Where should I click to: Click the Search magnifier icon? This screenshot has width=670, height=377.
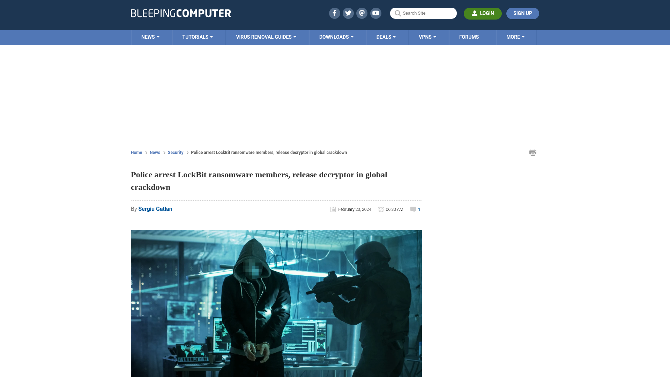tap(397, 13)
